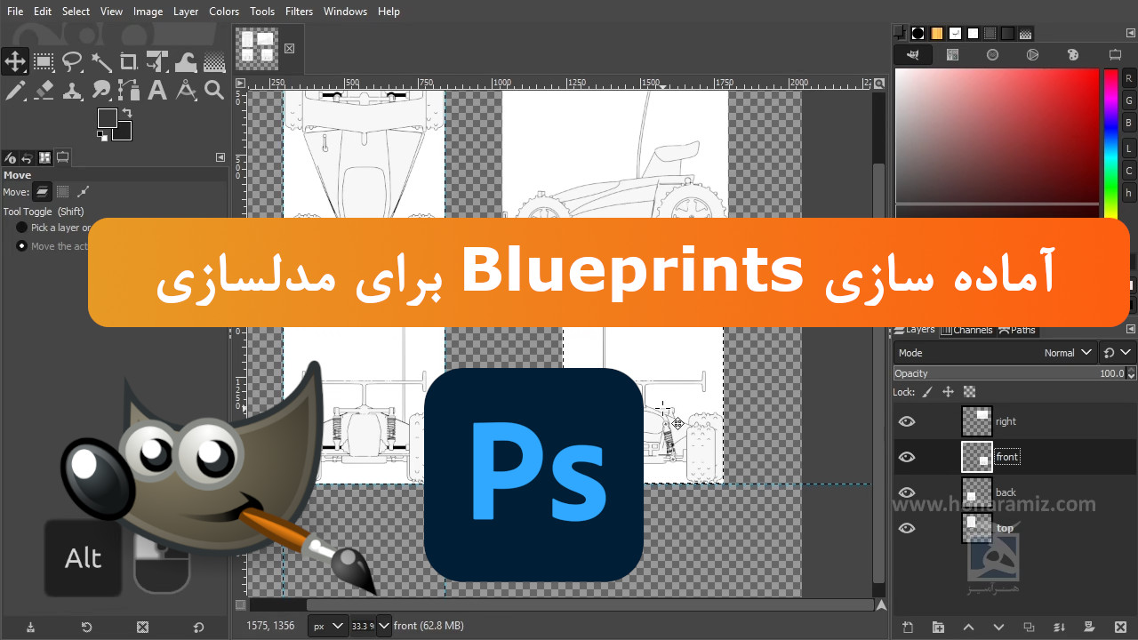Set Move mode to layer
The width and height of the screenshot is (1138, 640).
click(42, 191)
